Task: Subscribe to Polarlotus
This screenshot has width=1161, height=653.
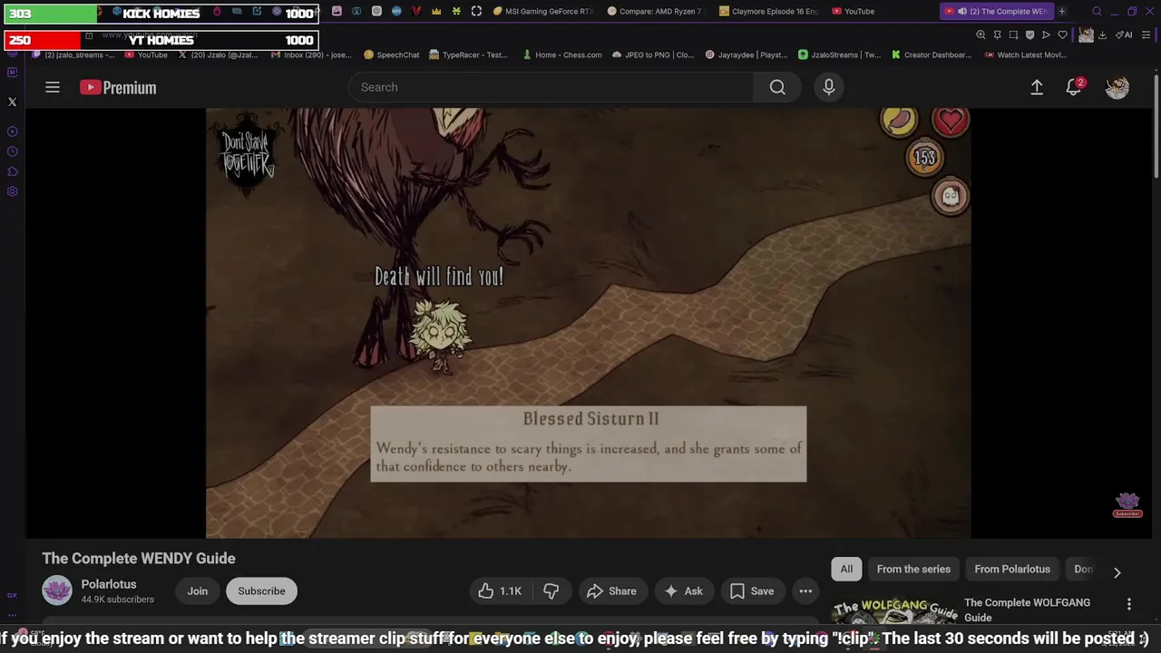Action: click(261, 590)
